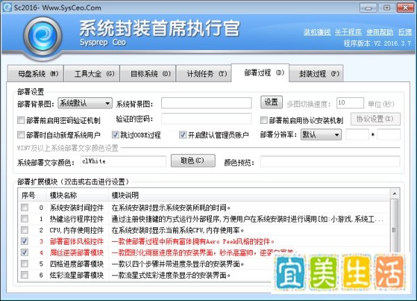Enable 部署时自动新增系统用户 checkbox
Image resolution: width=417 pixels, height=301 pixels.
pyautogui.click(x=21, y=135)
